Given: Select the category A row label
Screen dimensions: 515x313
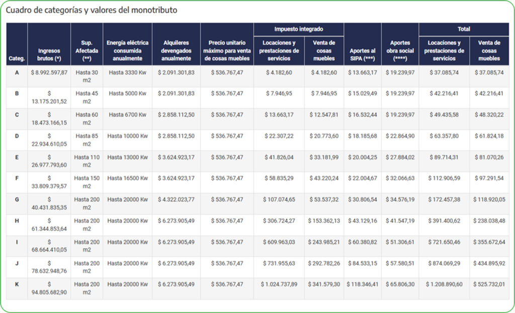Looking at the screenshot, I should coord(17,73).
